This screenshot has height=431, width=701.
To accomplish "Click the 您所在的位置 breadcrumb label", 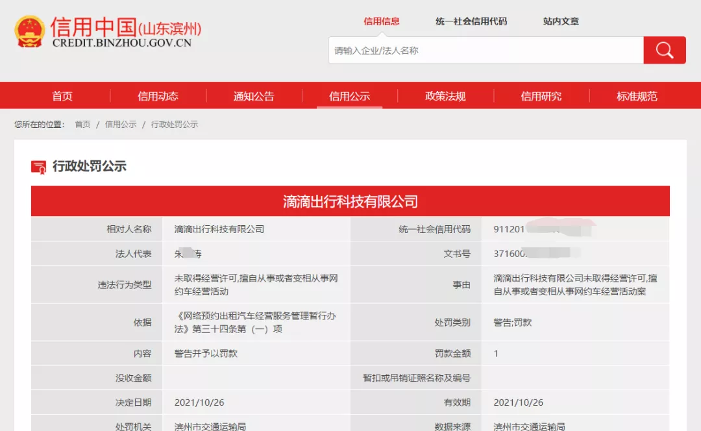I will click(40, 124).
